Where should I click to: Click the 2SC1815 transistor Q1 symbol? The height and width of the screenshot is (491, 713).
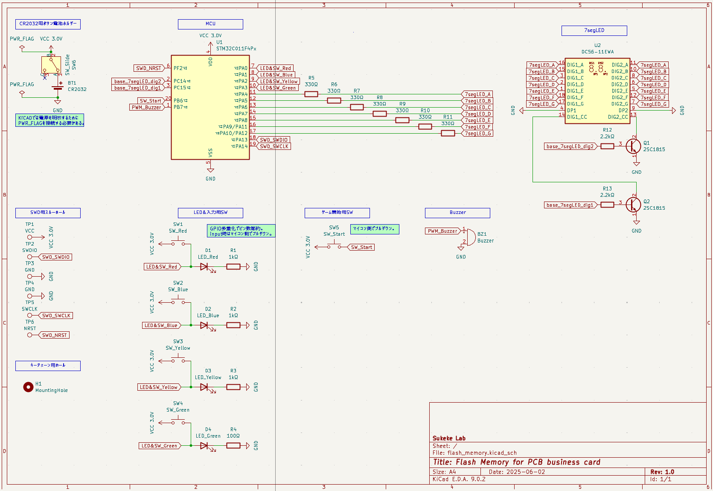[633, 146]
